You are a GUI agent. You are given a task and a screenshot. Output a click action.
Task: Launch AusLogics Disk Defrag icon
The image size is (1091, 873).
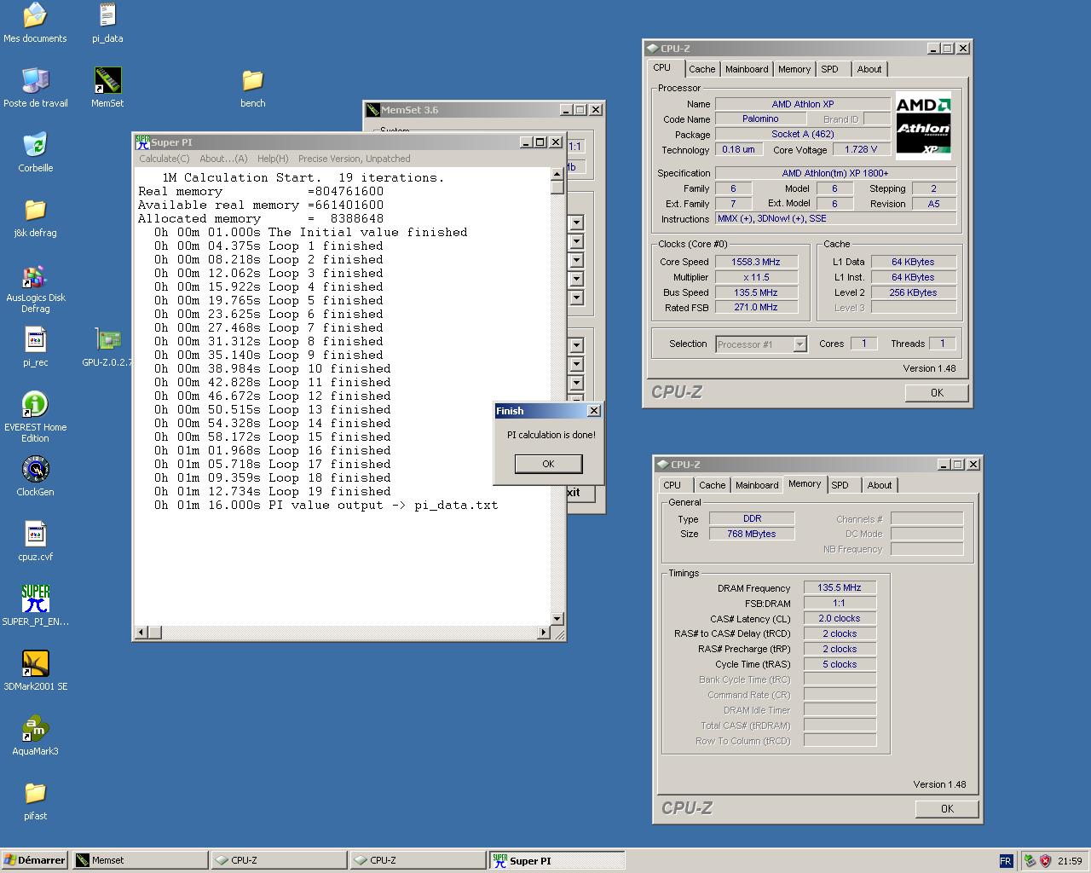(x=35, y=276)
